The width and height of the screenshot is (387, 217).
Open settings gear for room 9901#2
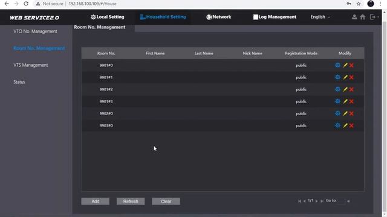337,89
